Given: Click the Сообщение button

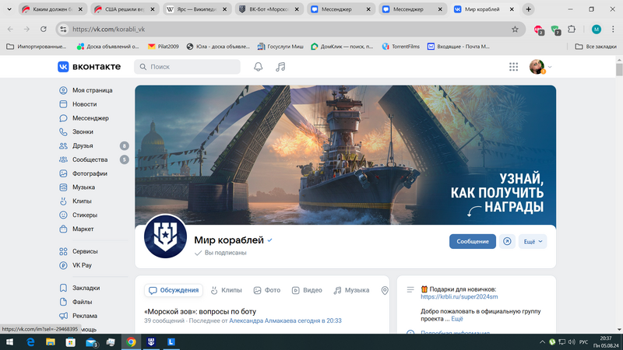Looking at the screenshot, I should pos(473,241).
